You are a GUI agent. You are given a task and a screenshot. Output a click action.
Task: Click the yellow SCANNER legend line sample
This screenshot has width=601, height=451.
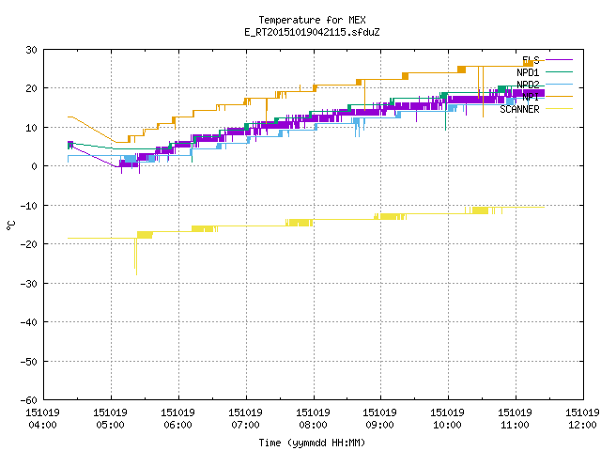coord(559,109)
